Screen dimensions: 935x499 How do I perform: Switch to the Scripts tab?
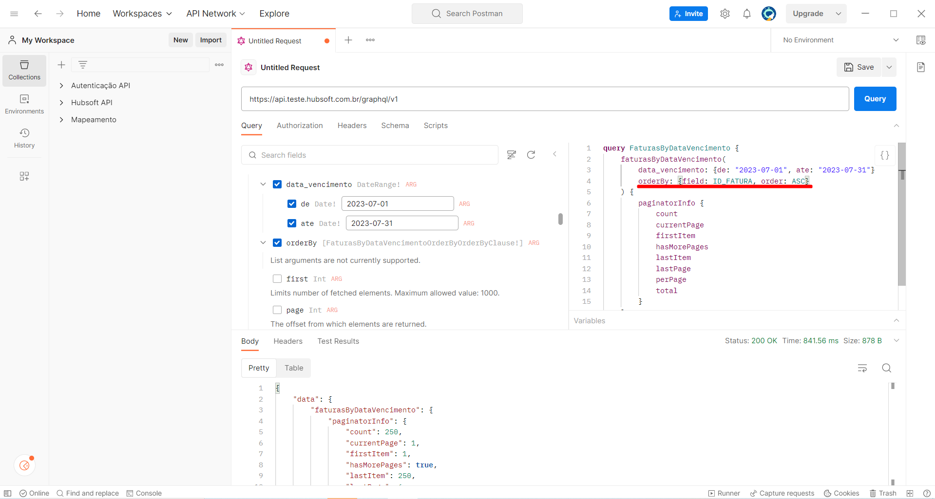click(436, 126)
